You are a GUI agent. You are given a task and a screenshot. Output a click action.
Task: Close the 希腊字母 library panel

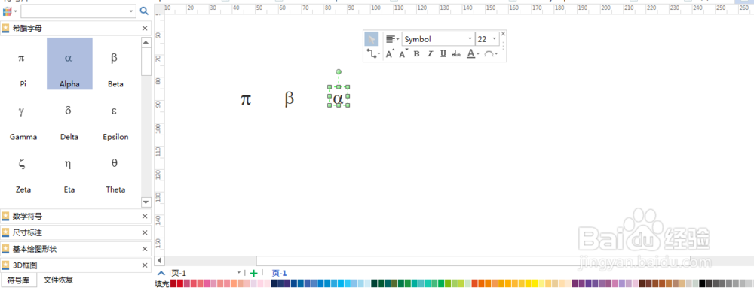(145, 29)
